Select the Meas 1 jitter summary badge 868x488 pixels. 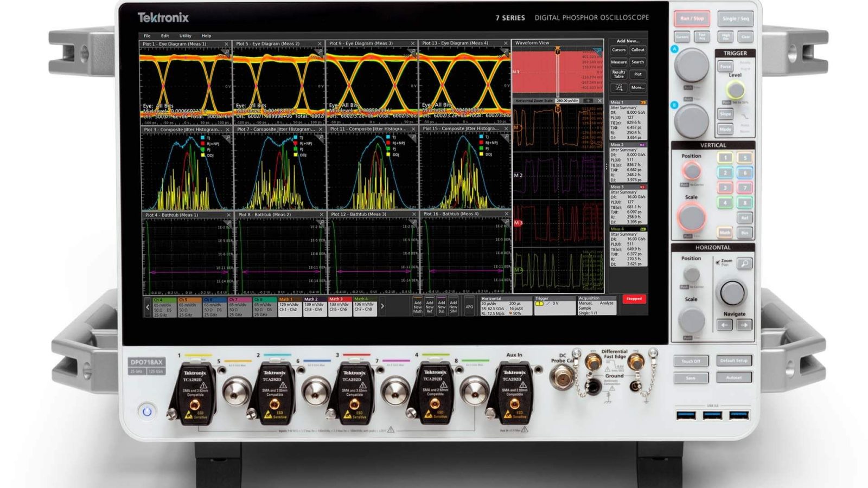(628, 120)
